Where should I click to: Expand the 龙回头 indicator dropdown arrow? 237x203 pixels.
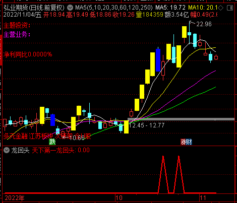7,150
